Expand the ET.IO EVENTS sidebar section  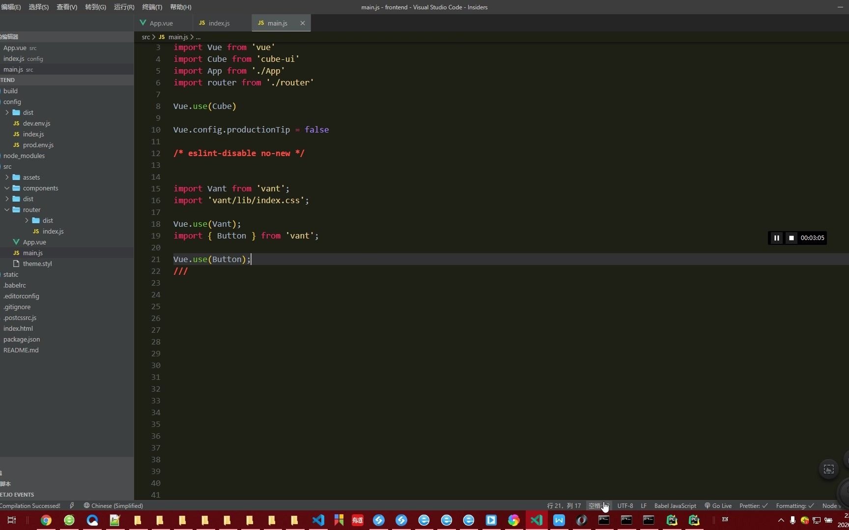click(x=18, y=495)
